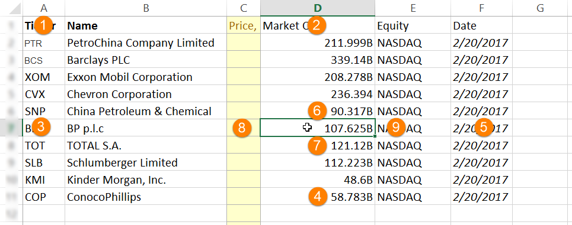Viewport: 572px width, 225px height.
Task: Select market cap value 48.6B
Action: pyautogui.click(x=318, y=180)
